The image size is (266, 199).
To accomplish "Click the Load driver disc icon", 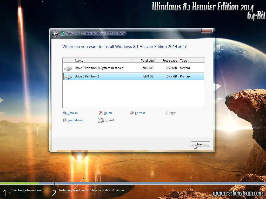I will [x=64, y=120].
